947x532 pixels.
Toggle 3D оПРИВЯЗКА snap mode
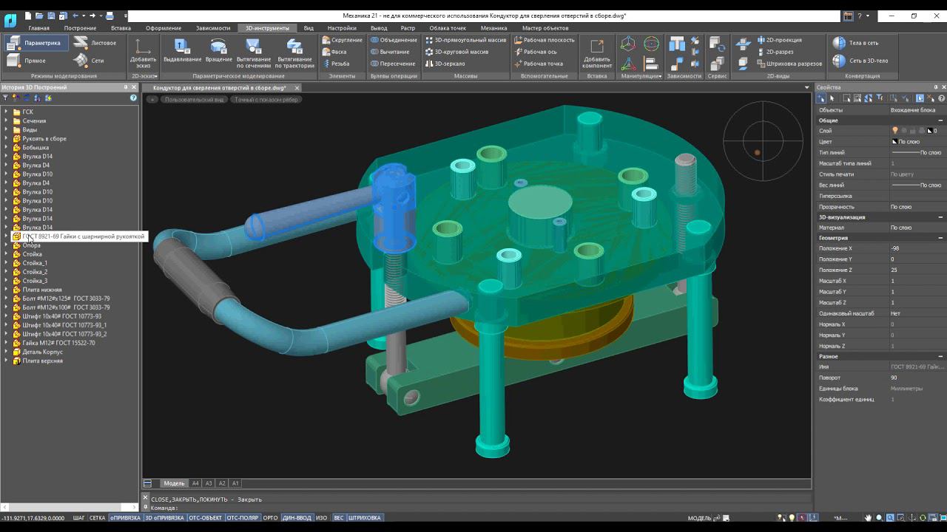(164, 518)
